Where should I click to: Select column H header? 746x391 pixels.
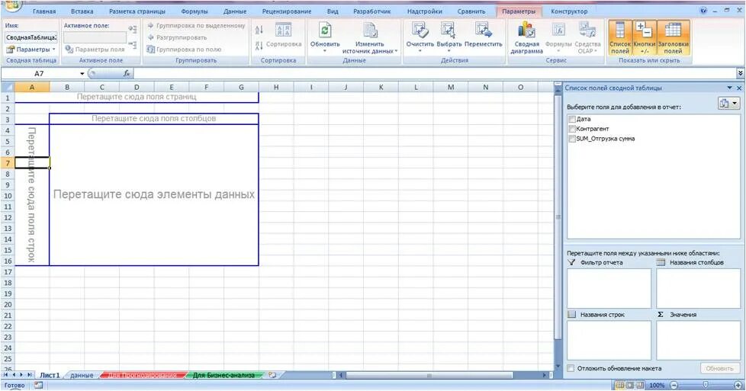click(276, 87)
